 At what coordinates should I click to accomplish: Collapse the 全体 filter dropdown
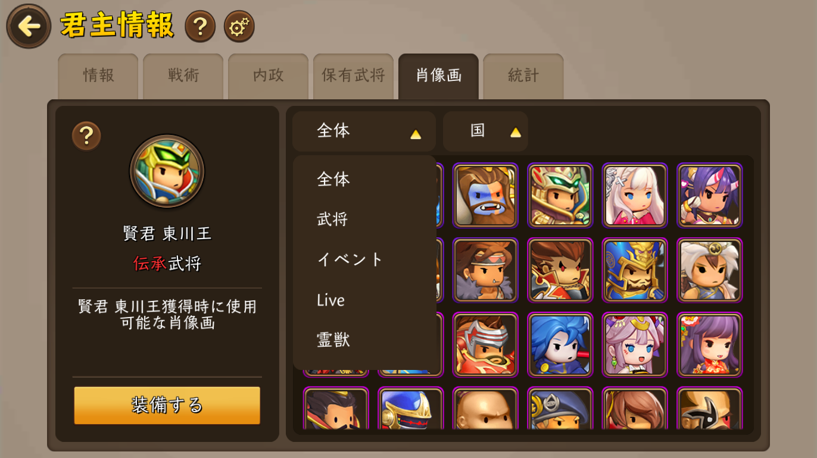364,131
